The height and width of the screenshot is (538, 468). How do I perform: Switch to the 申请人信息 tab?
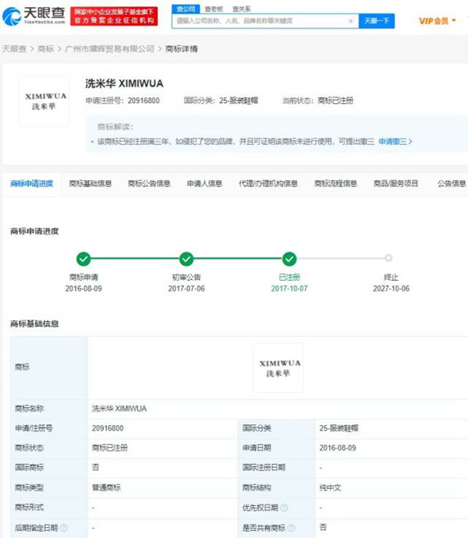[x=204, y=184]
